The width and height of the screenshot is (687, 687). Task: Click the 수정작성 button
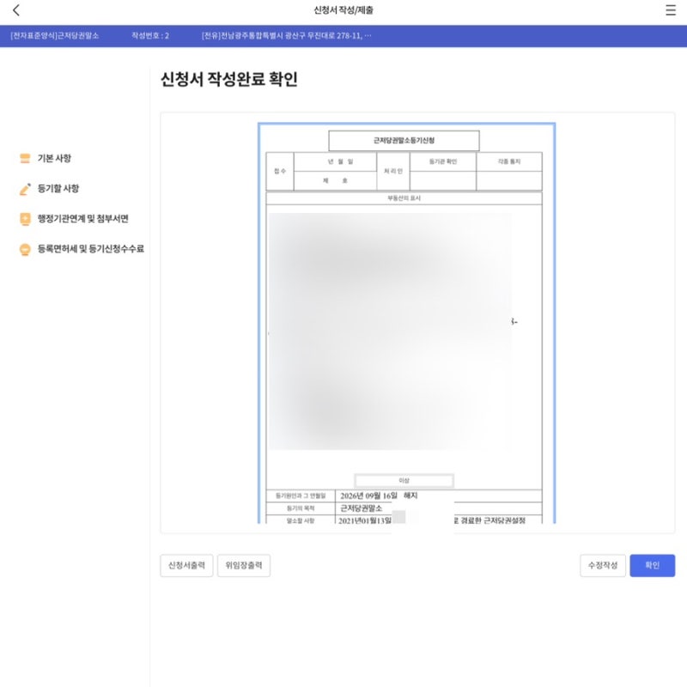[603, 565]
